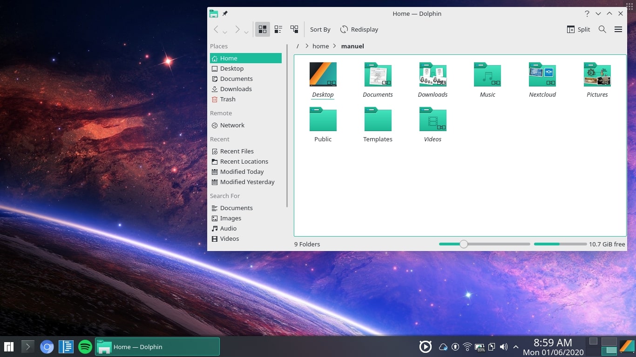Select the Videos folder icon in file view
Image resolution: width=636 pixels, height=357 pixels.
click(x=433, y=119)
